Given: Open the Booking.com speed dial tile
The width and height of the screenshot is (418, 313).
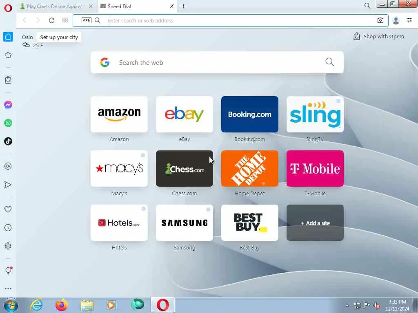Looking at the screenshot, I should pos(250,114).
